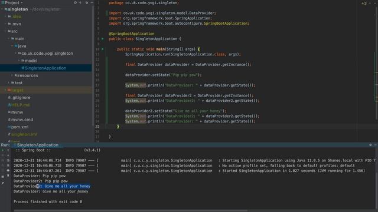This screenshot has height=212, width=378.
Task: Toggle soft-wrap in Run console
Action: (8, 160)
